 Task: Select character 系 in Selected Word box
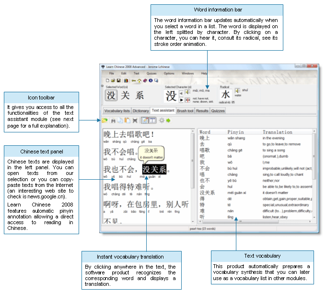140,96
